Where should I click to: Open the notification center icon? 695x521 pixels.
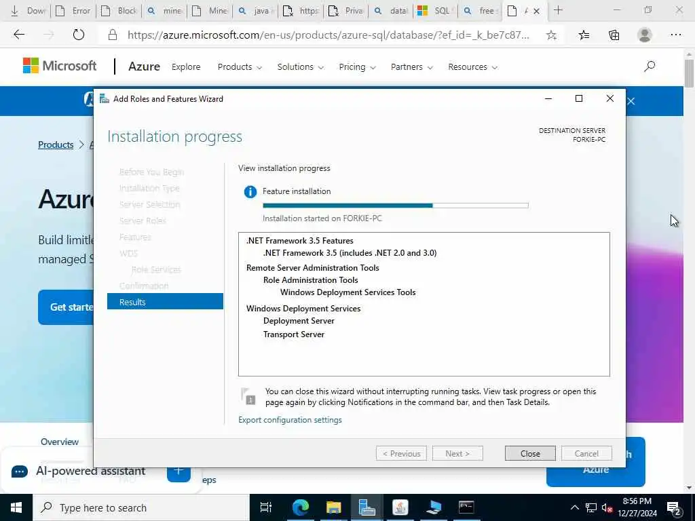[x=673, y=509]
